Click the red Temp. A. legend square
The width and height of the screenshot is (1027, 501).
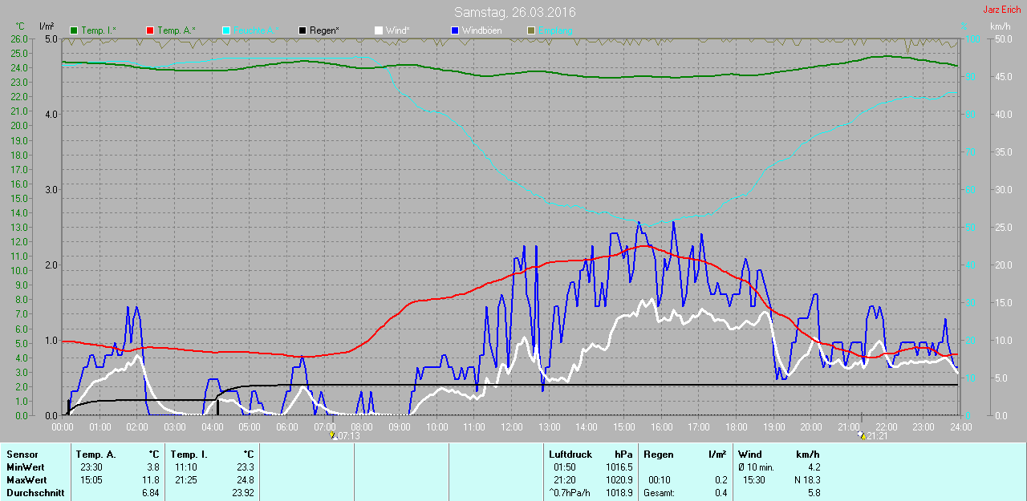tap(150, 30)
